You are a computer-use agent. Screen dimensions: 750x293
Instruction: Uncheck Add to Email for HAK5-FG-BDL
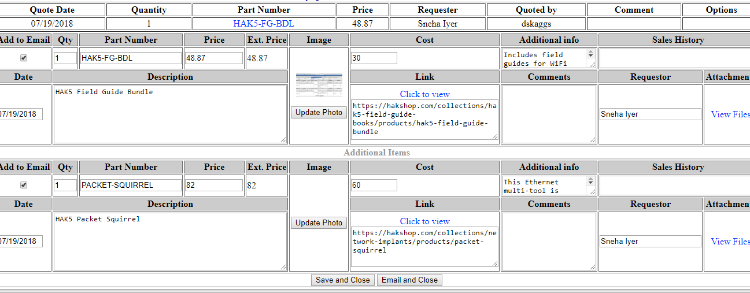pyautogui.click(x=24, y=58)
